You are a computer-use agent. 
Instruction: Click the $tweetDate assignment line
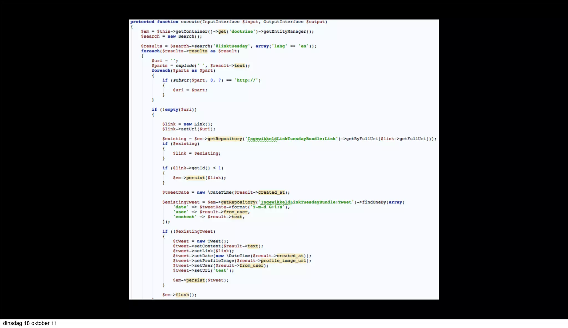click(x=226, y=193)
